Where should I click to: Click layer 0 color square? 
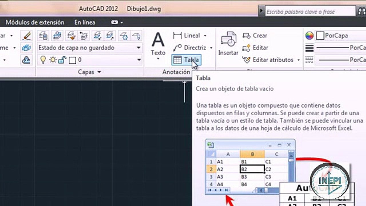tap(73, 60)
